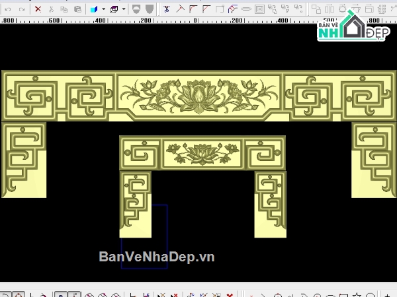Click the Copy icon

64,10
